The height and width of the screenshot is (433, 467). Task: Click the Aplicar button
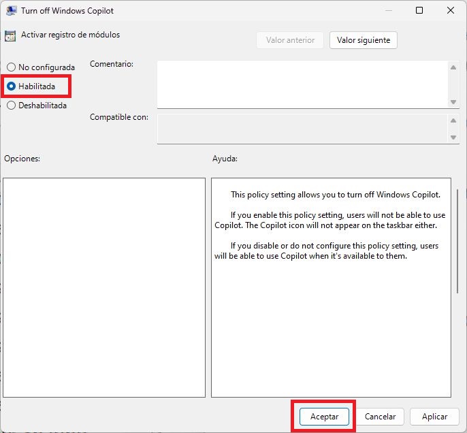click(434, 417)
